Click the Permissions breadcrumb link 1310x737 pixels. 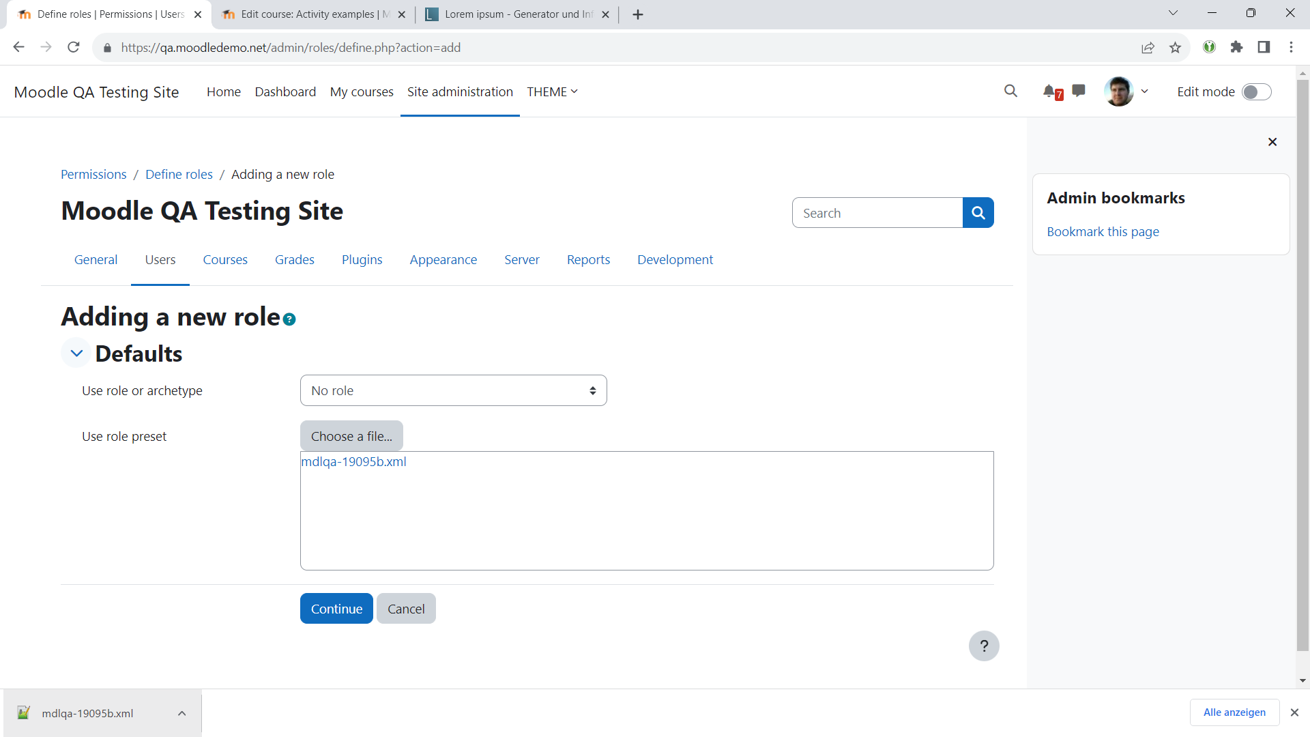(x=93, y=174)
